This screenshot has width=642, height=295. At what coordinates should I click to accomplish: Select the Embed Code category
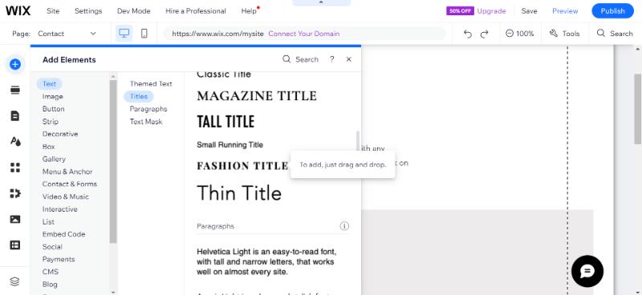(x=63, y=234)
